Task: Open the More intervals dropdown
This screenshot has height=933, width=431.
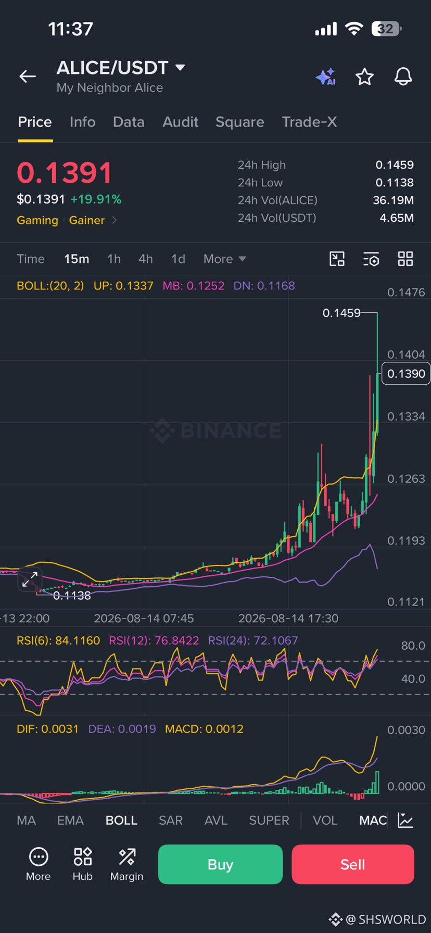Action: tap(224, 259)
